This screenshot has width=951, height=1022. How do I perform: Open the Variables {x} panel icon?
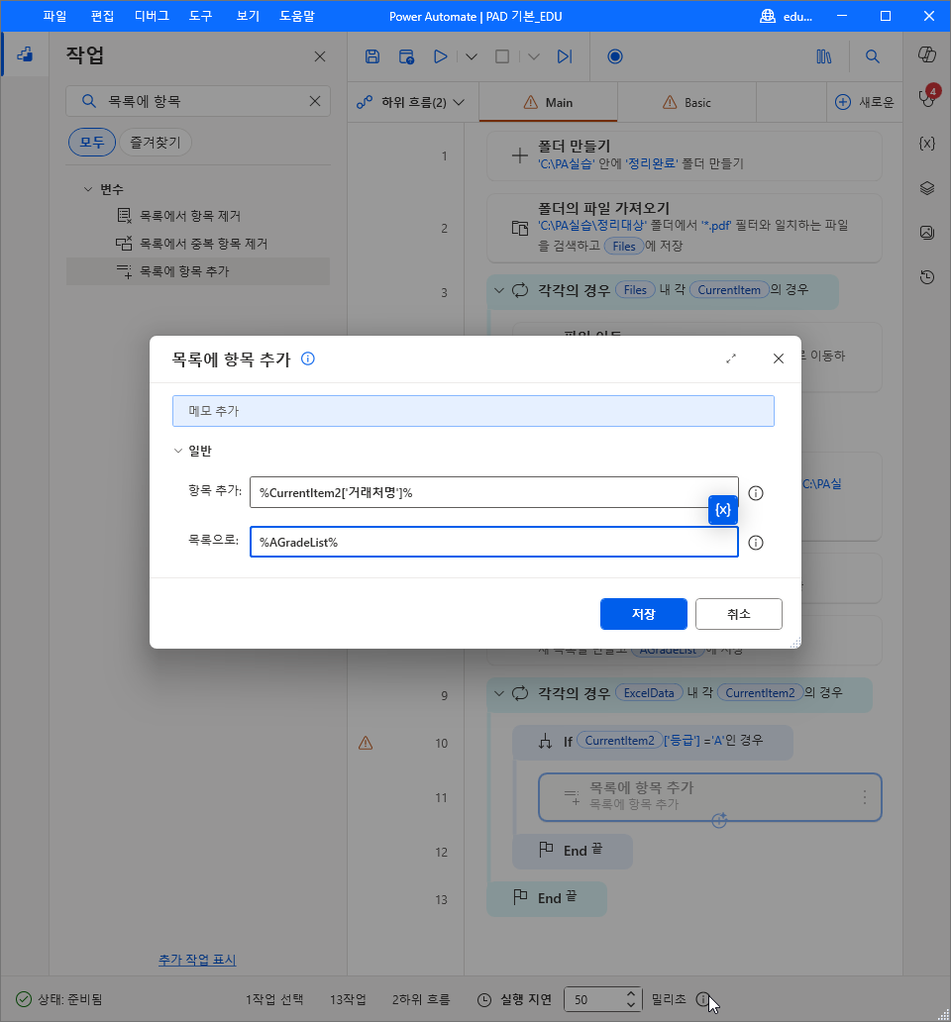click(927, 144)
